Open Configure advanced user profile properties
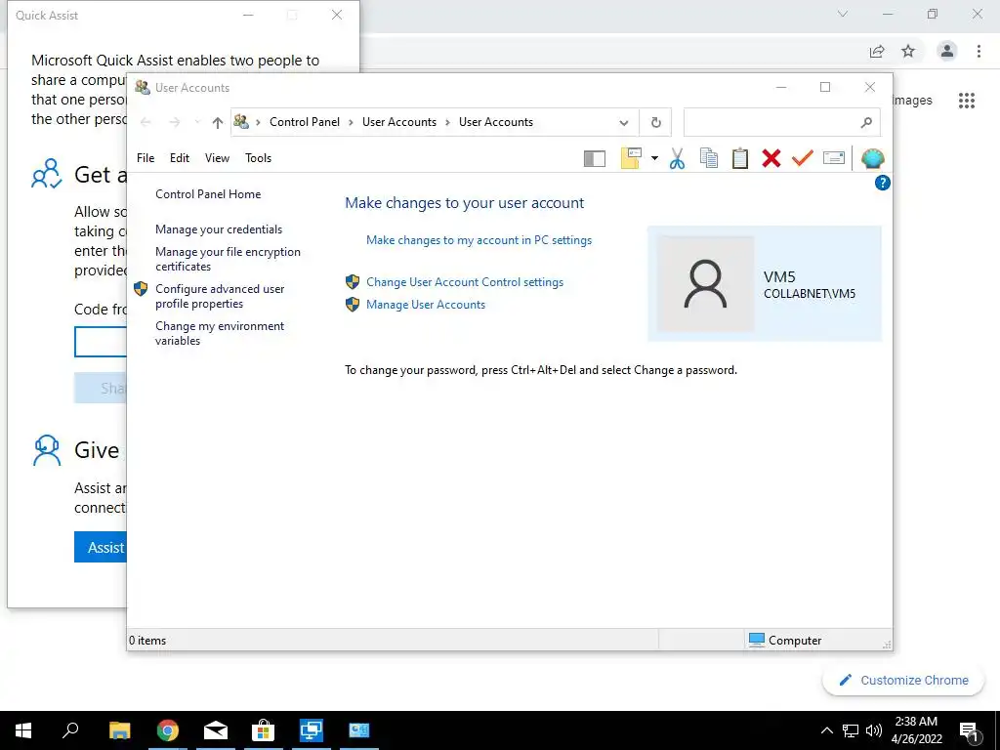Viewport: 1000px width, 750px height. pos(220,296)
